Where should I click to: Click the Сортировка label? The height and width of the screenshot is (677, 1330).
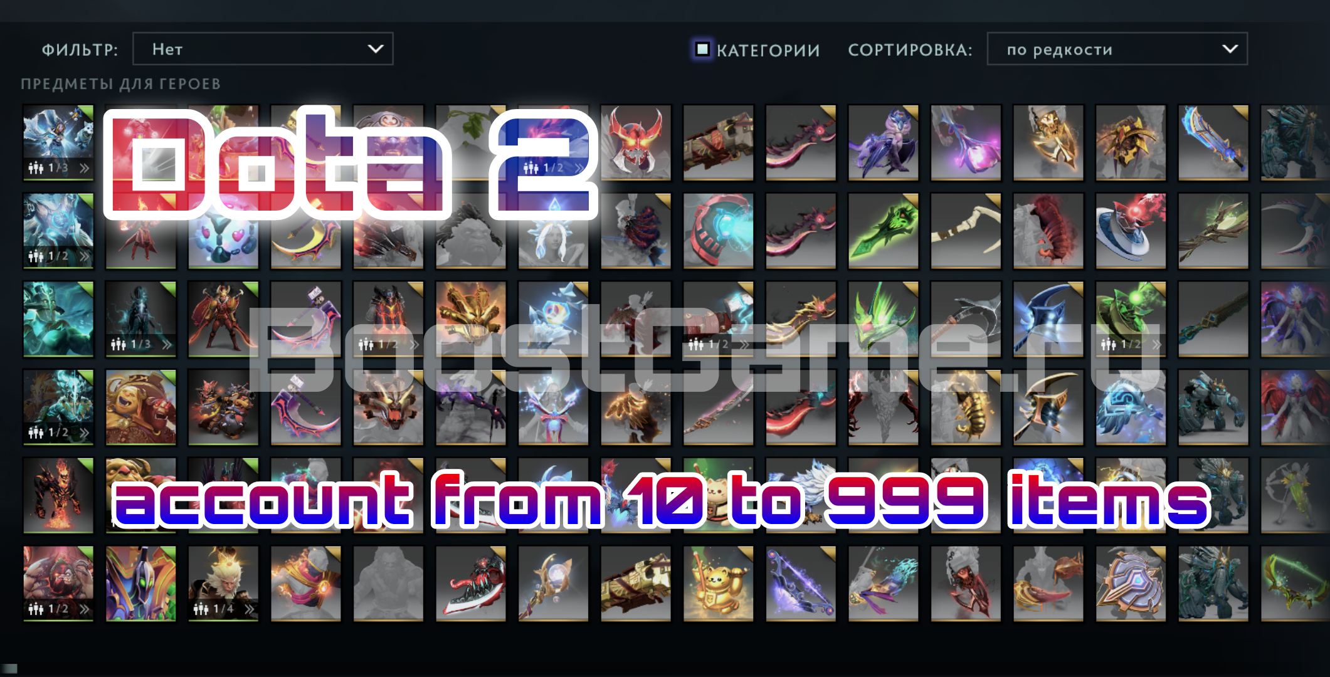point(910,50)
